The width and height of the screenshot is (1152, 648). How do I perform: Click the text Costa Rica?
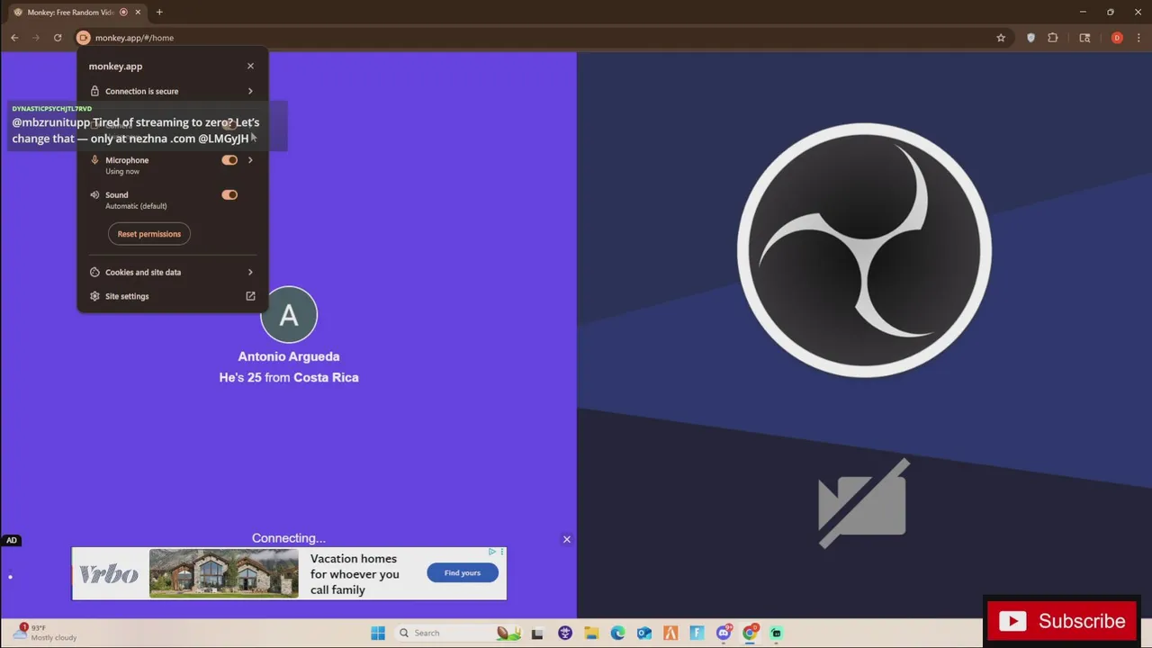(x=326, y=377)
